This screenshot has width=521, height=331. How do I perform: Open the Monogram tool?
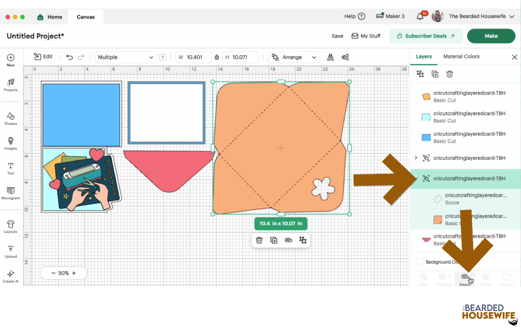click(10, 193)
